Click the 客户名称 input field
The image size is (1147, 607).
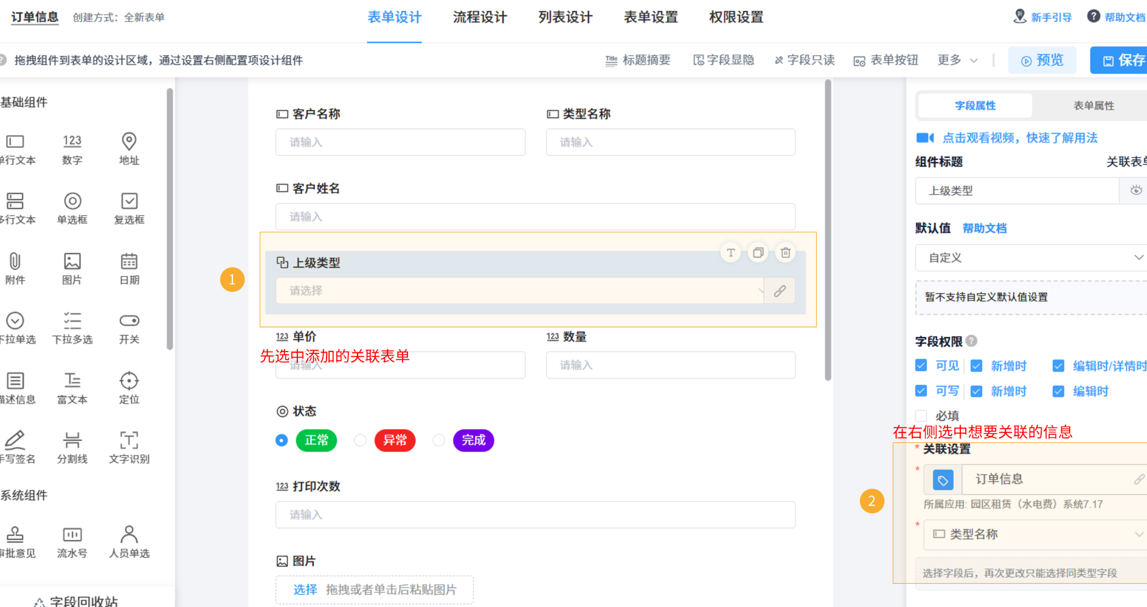pyautogui.click(x=400, y=142)
